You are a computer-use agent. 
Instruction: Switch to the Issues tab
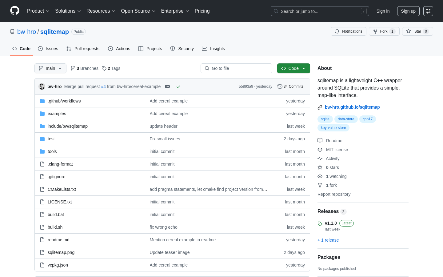pos(48,49)
